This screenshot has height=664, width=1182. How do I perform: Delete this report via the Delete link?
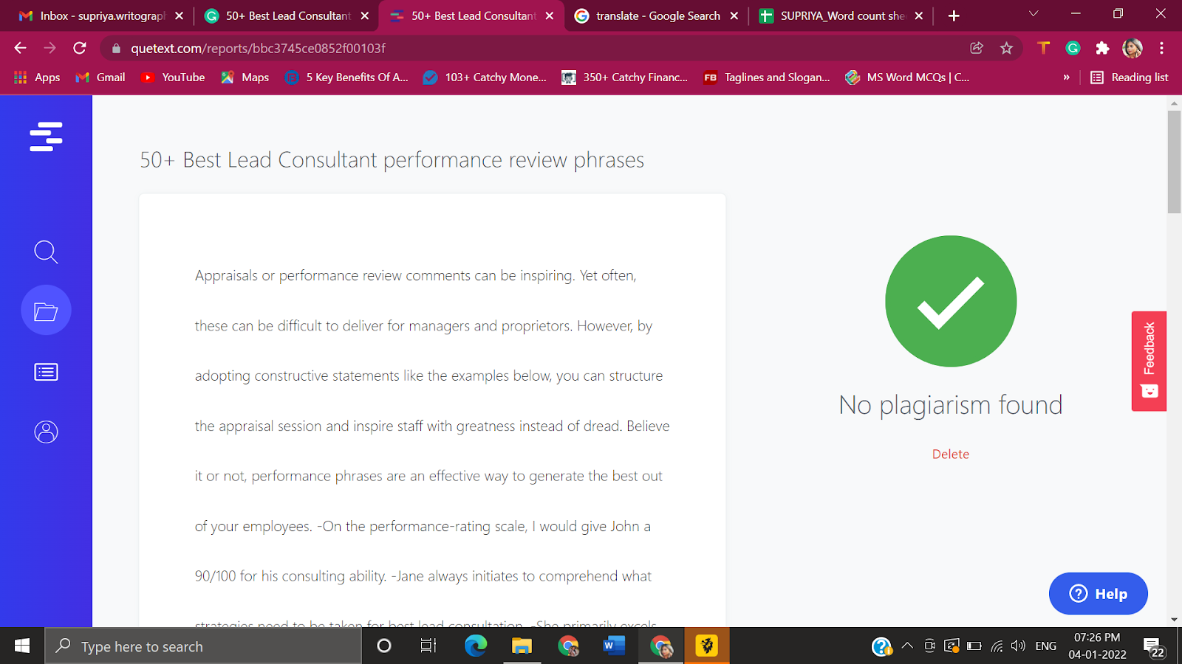coord(951,454)
